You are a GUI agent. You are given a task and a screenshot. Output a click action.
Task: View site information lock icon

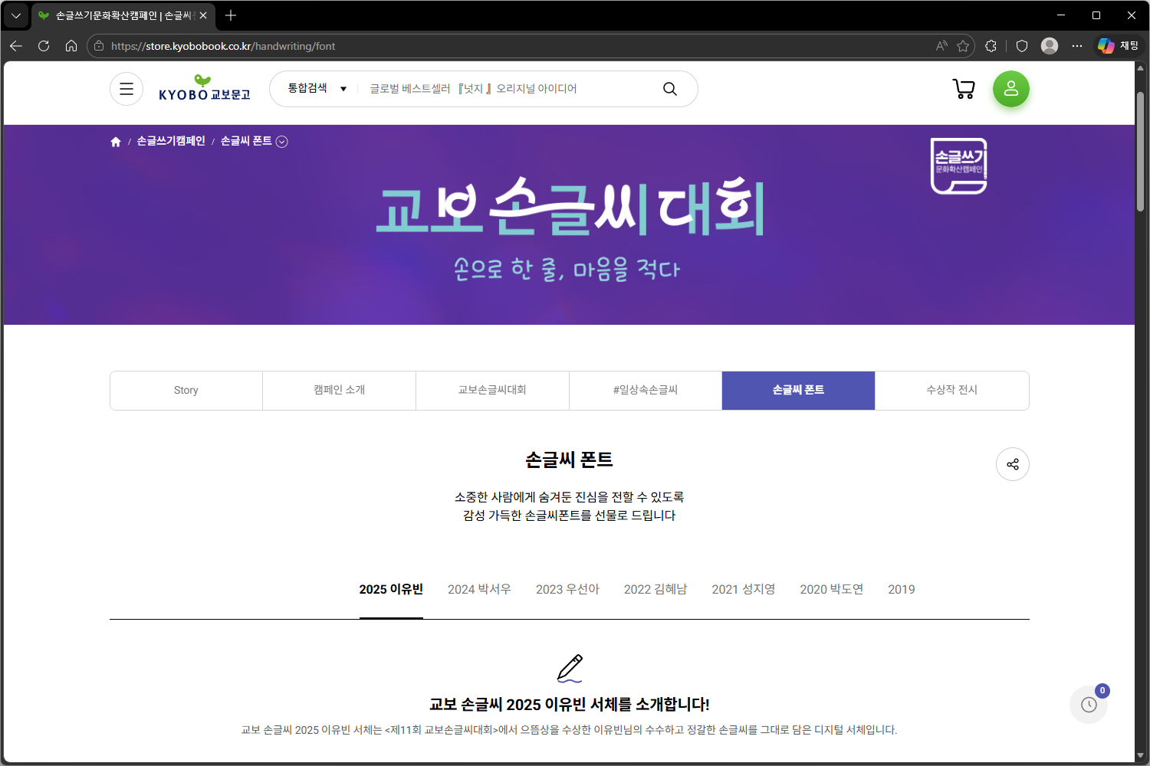click(x=99, y=46)
